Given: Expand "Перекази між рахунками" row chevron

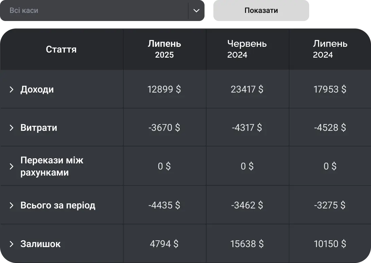Looking at the screenshot, I should coord(12,166).
